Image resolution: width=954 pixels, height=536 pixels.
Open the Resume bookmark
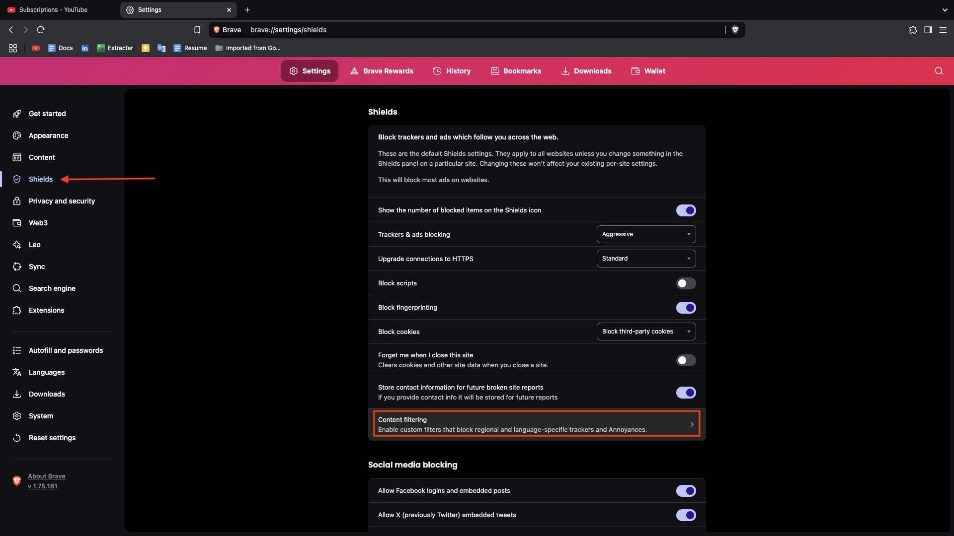click(190, 48)
